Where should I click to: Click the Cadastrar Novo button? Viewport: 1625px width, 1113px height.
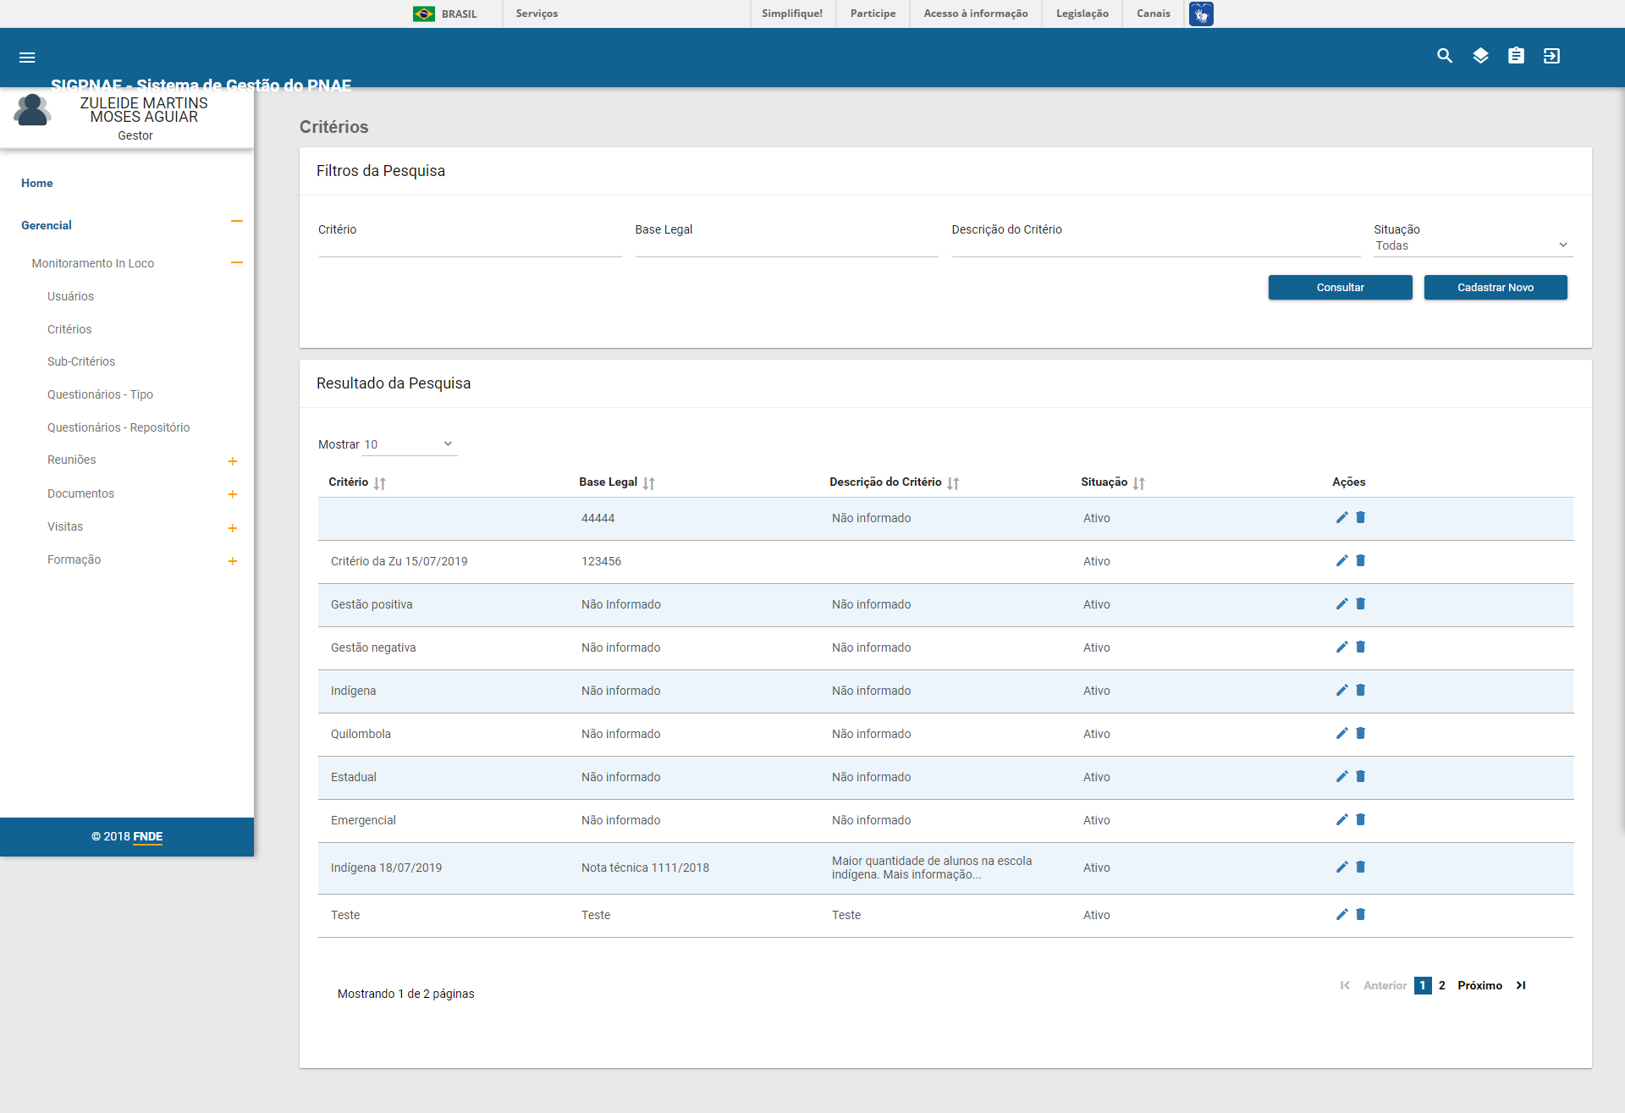point(1496,288)
